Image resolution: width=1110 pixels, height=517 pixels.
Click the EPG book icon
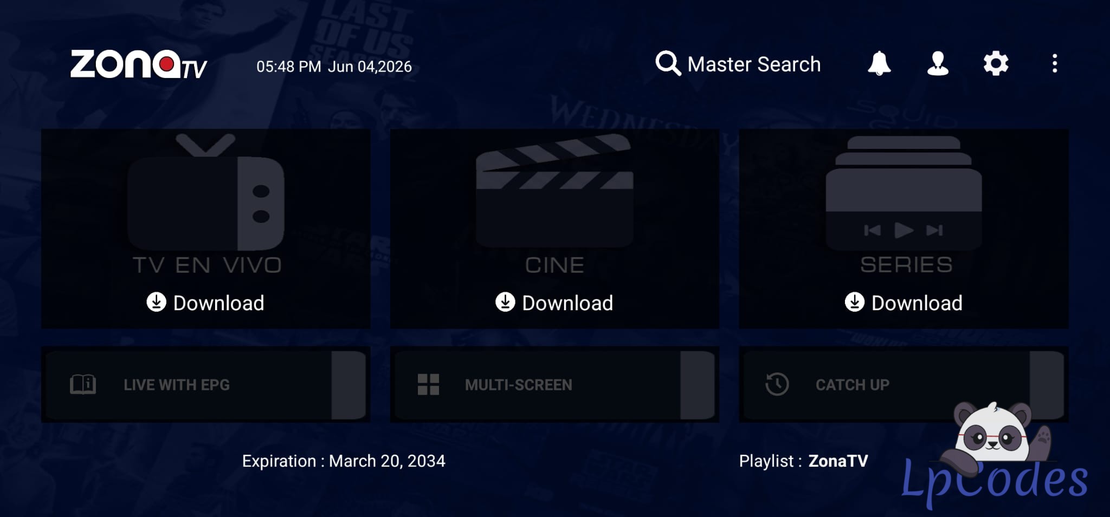coord(83,385)
